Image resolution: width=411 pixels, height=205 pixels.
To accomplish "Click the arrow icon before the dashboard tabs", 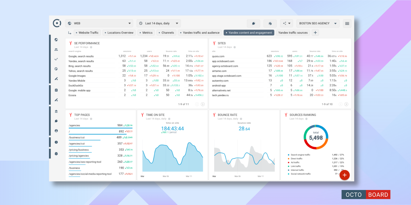I will [x=70, y=33].
